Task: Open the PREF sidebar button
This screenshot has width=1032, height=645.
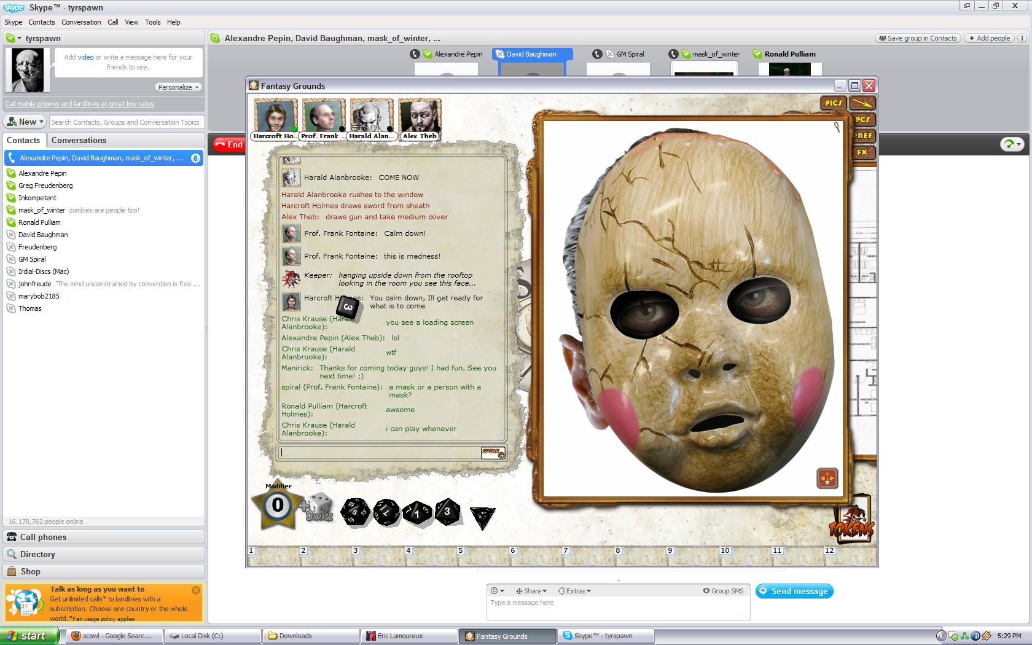Action: pyautogui.click(x=862, y=136)
